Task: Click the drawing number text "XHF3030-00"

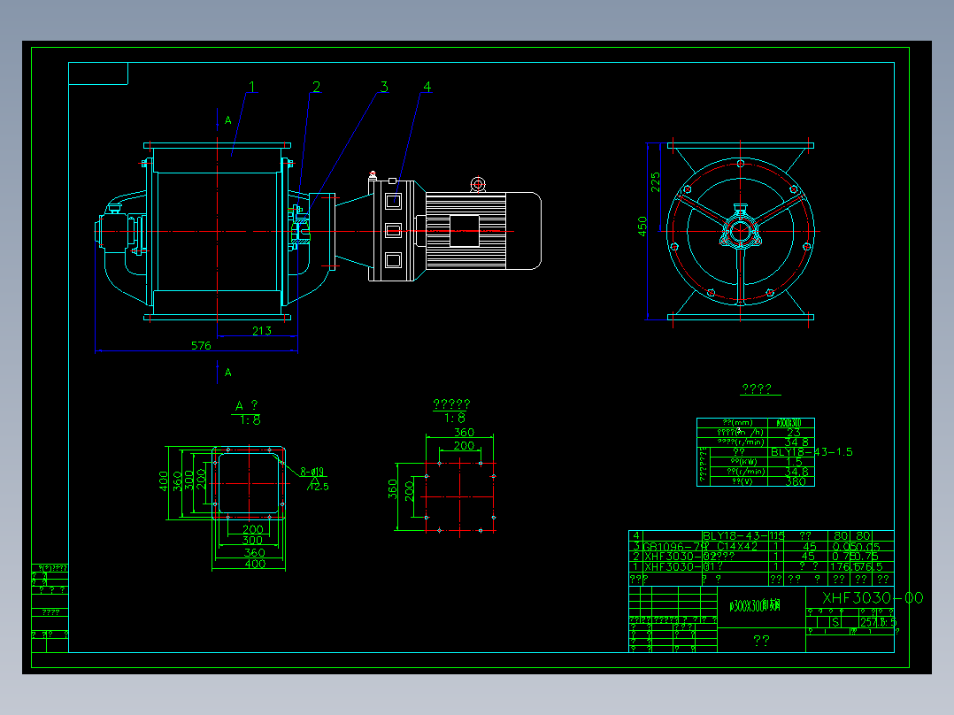Action: 873,598
